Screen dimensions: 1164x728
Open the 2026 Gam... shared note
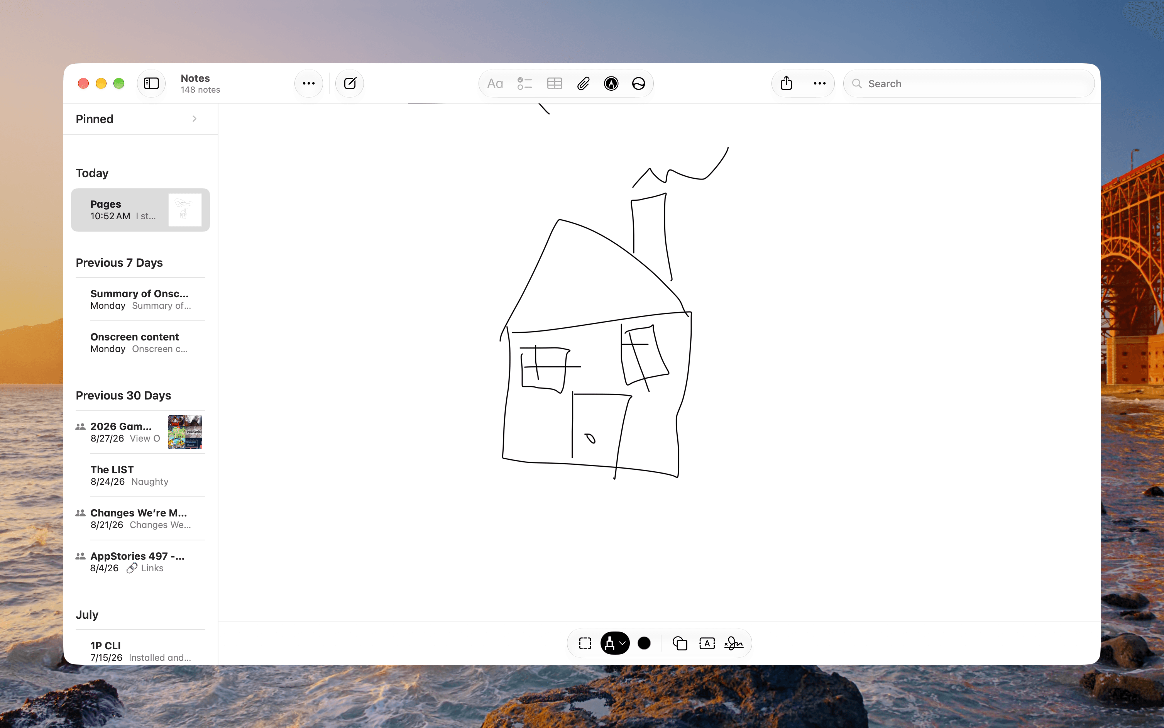click(140, 432)
